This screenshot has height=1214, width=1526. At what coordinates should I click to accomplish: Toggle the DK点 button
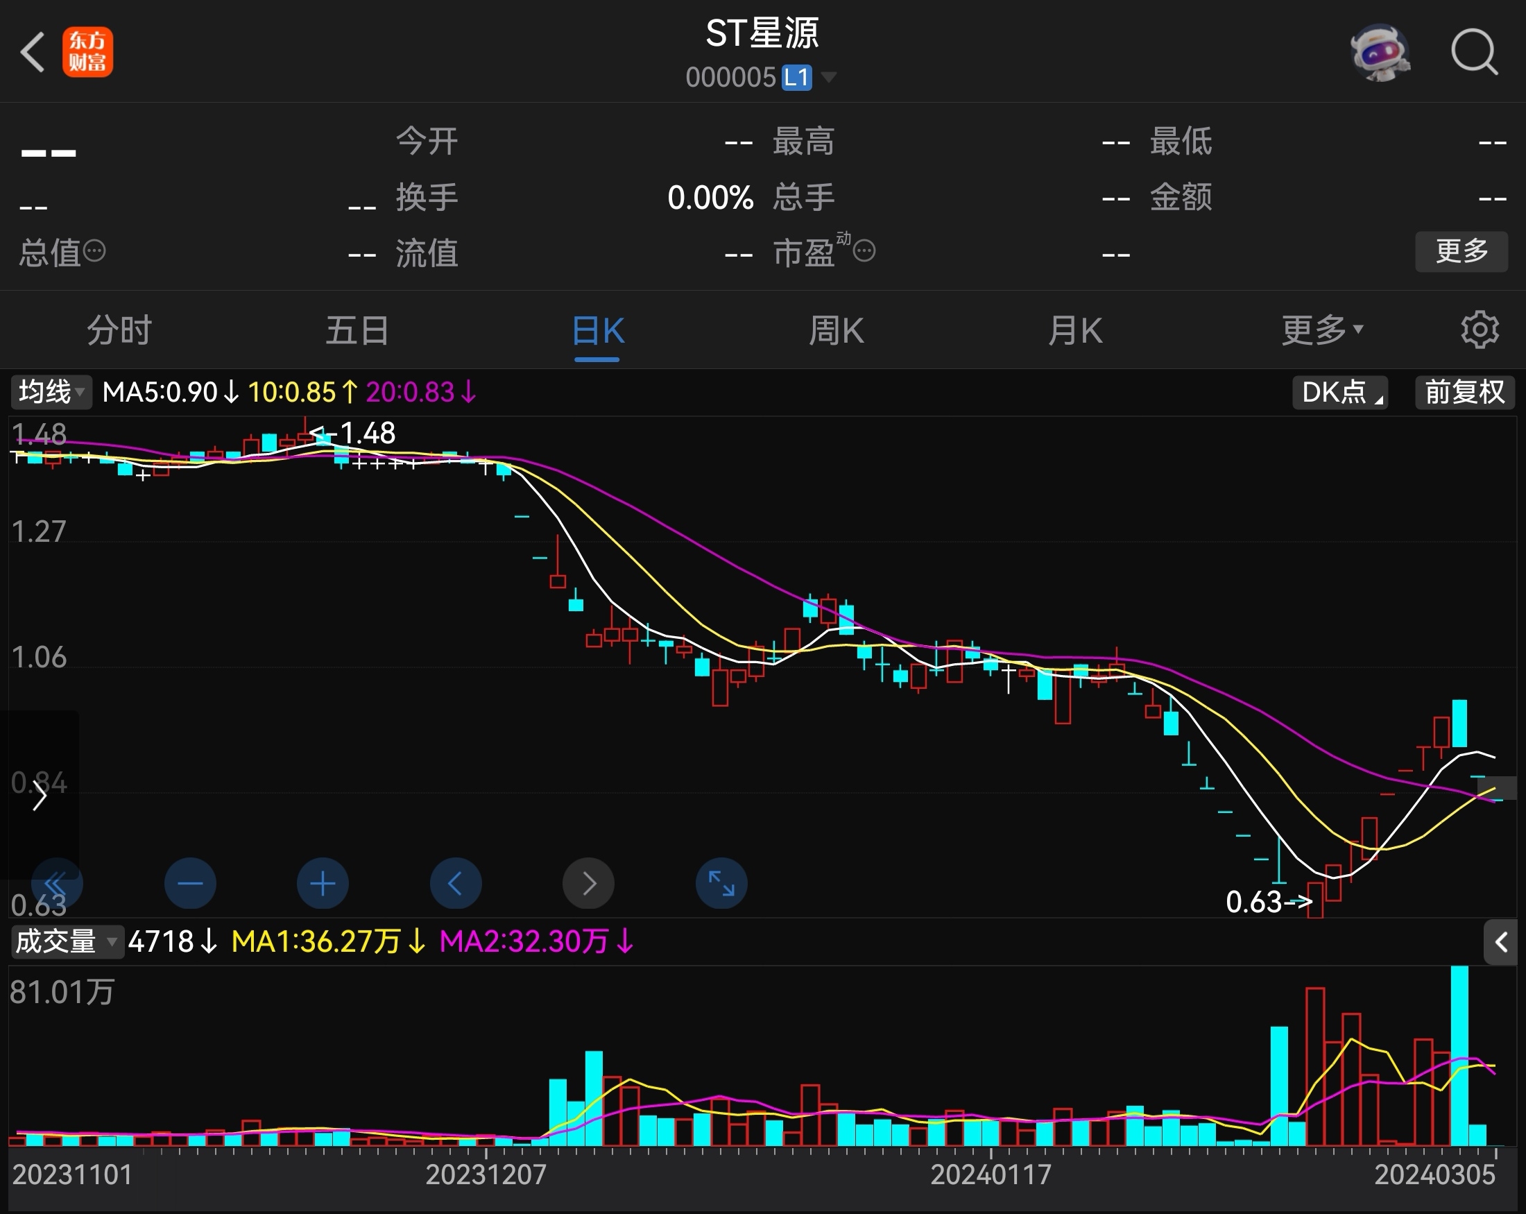coord(1340,392)
